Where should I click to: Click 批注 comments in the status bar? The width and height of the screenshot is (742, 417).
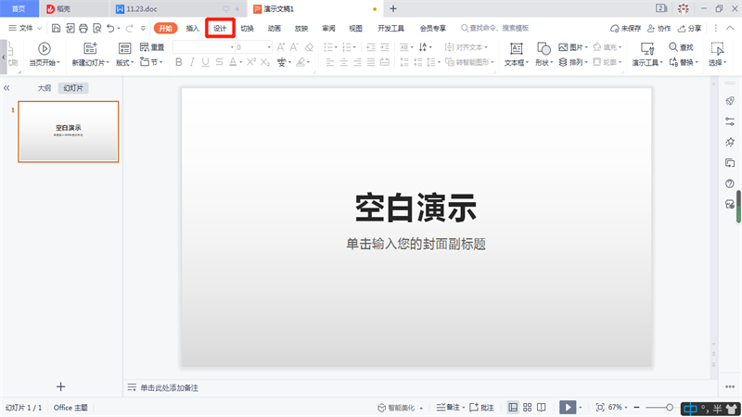click(481, 408)
